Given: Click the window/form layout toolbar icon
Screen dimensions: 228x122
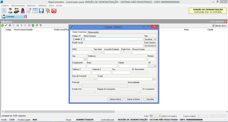Looking at the screenshot, I should click(35, 11).
